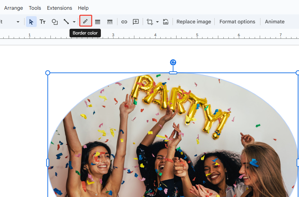Open border weight options
299x197 pixels.
tap(98, 22)
